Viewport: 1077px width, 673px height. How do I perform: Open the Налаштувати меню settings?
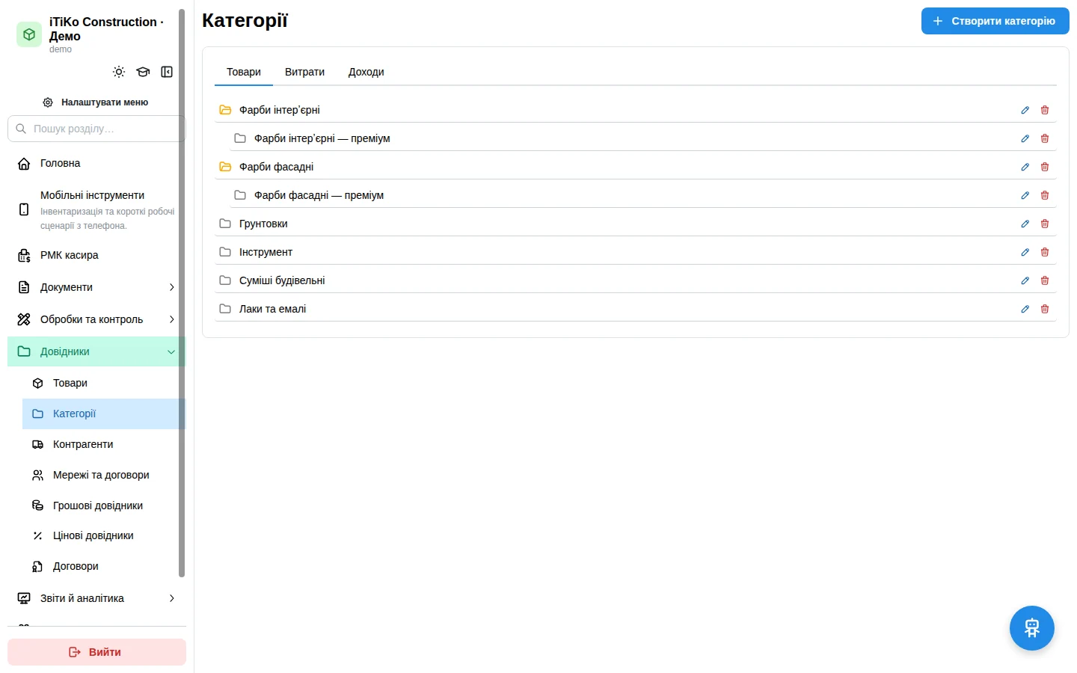[96, 102]
